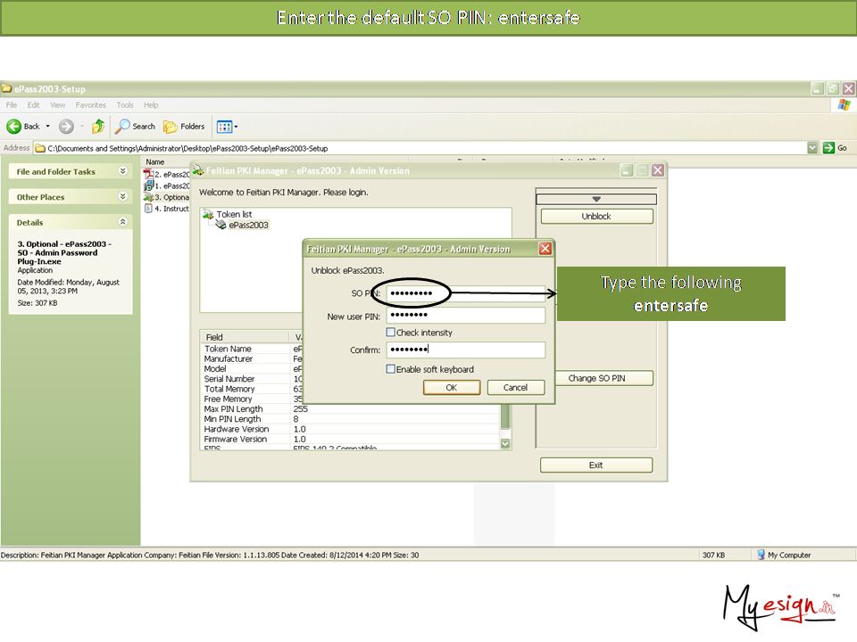The image size is (857, 642).
Task: Click the Confirm PIN field
Action: (466, 350)
